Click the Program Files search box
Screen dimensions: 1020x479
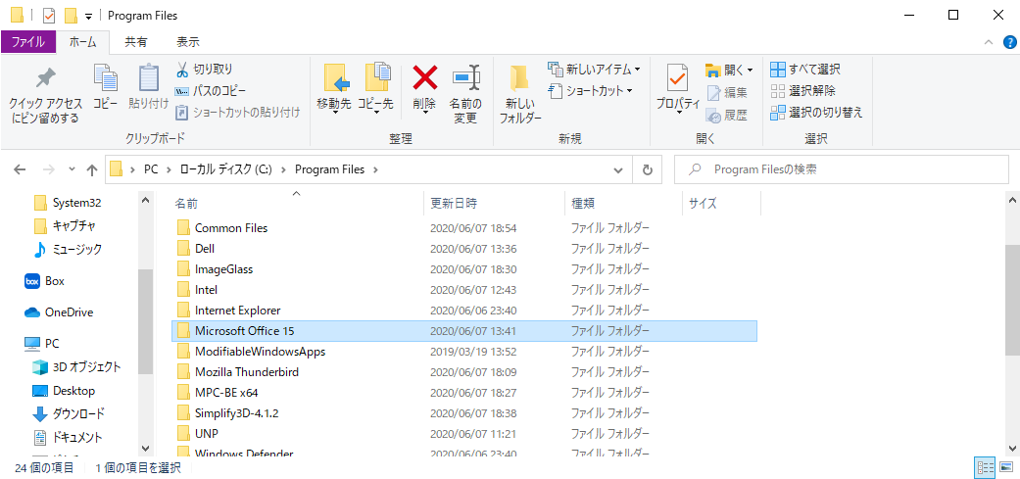(841, 170)
